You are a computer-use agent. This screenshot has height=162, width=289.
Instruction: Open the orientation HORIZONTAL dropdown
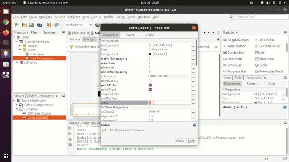[189, 76]
